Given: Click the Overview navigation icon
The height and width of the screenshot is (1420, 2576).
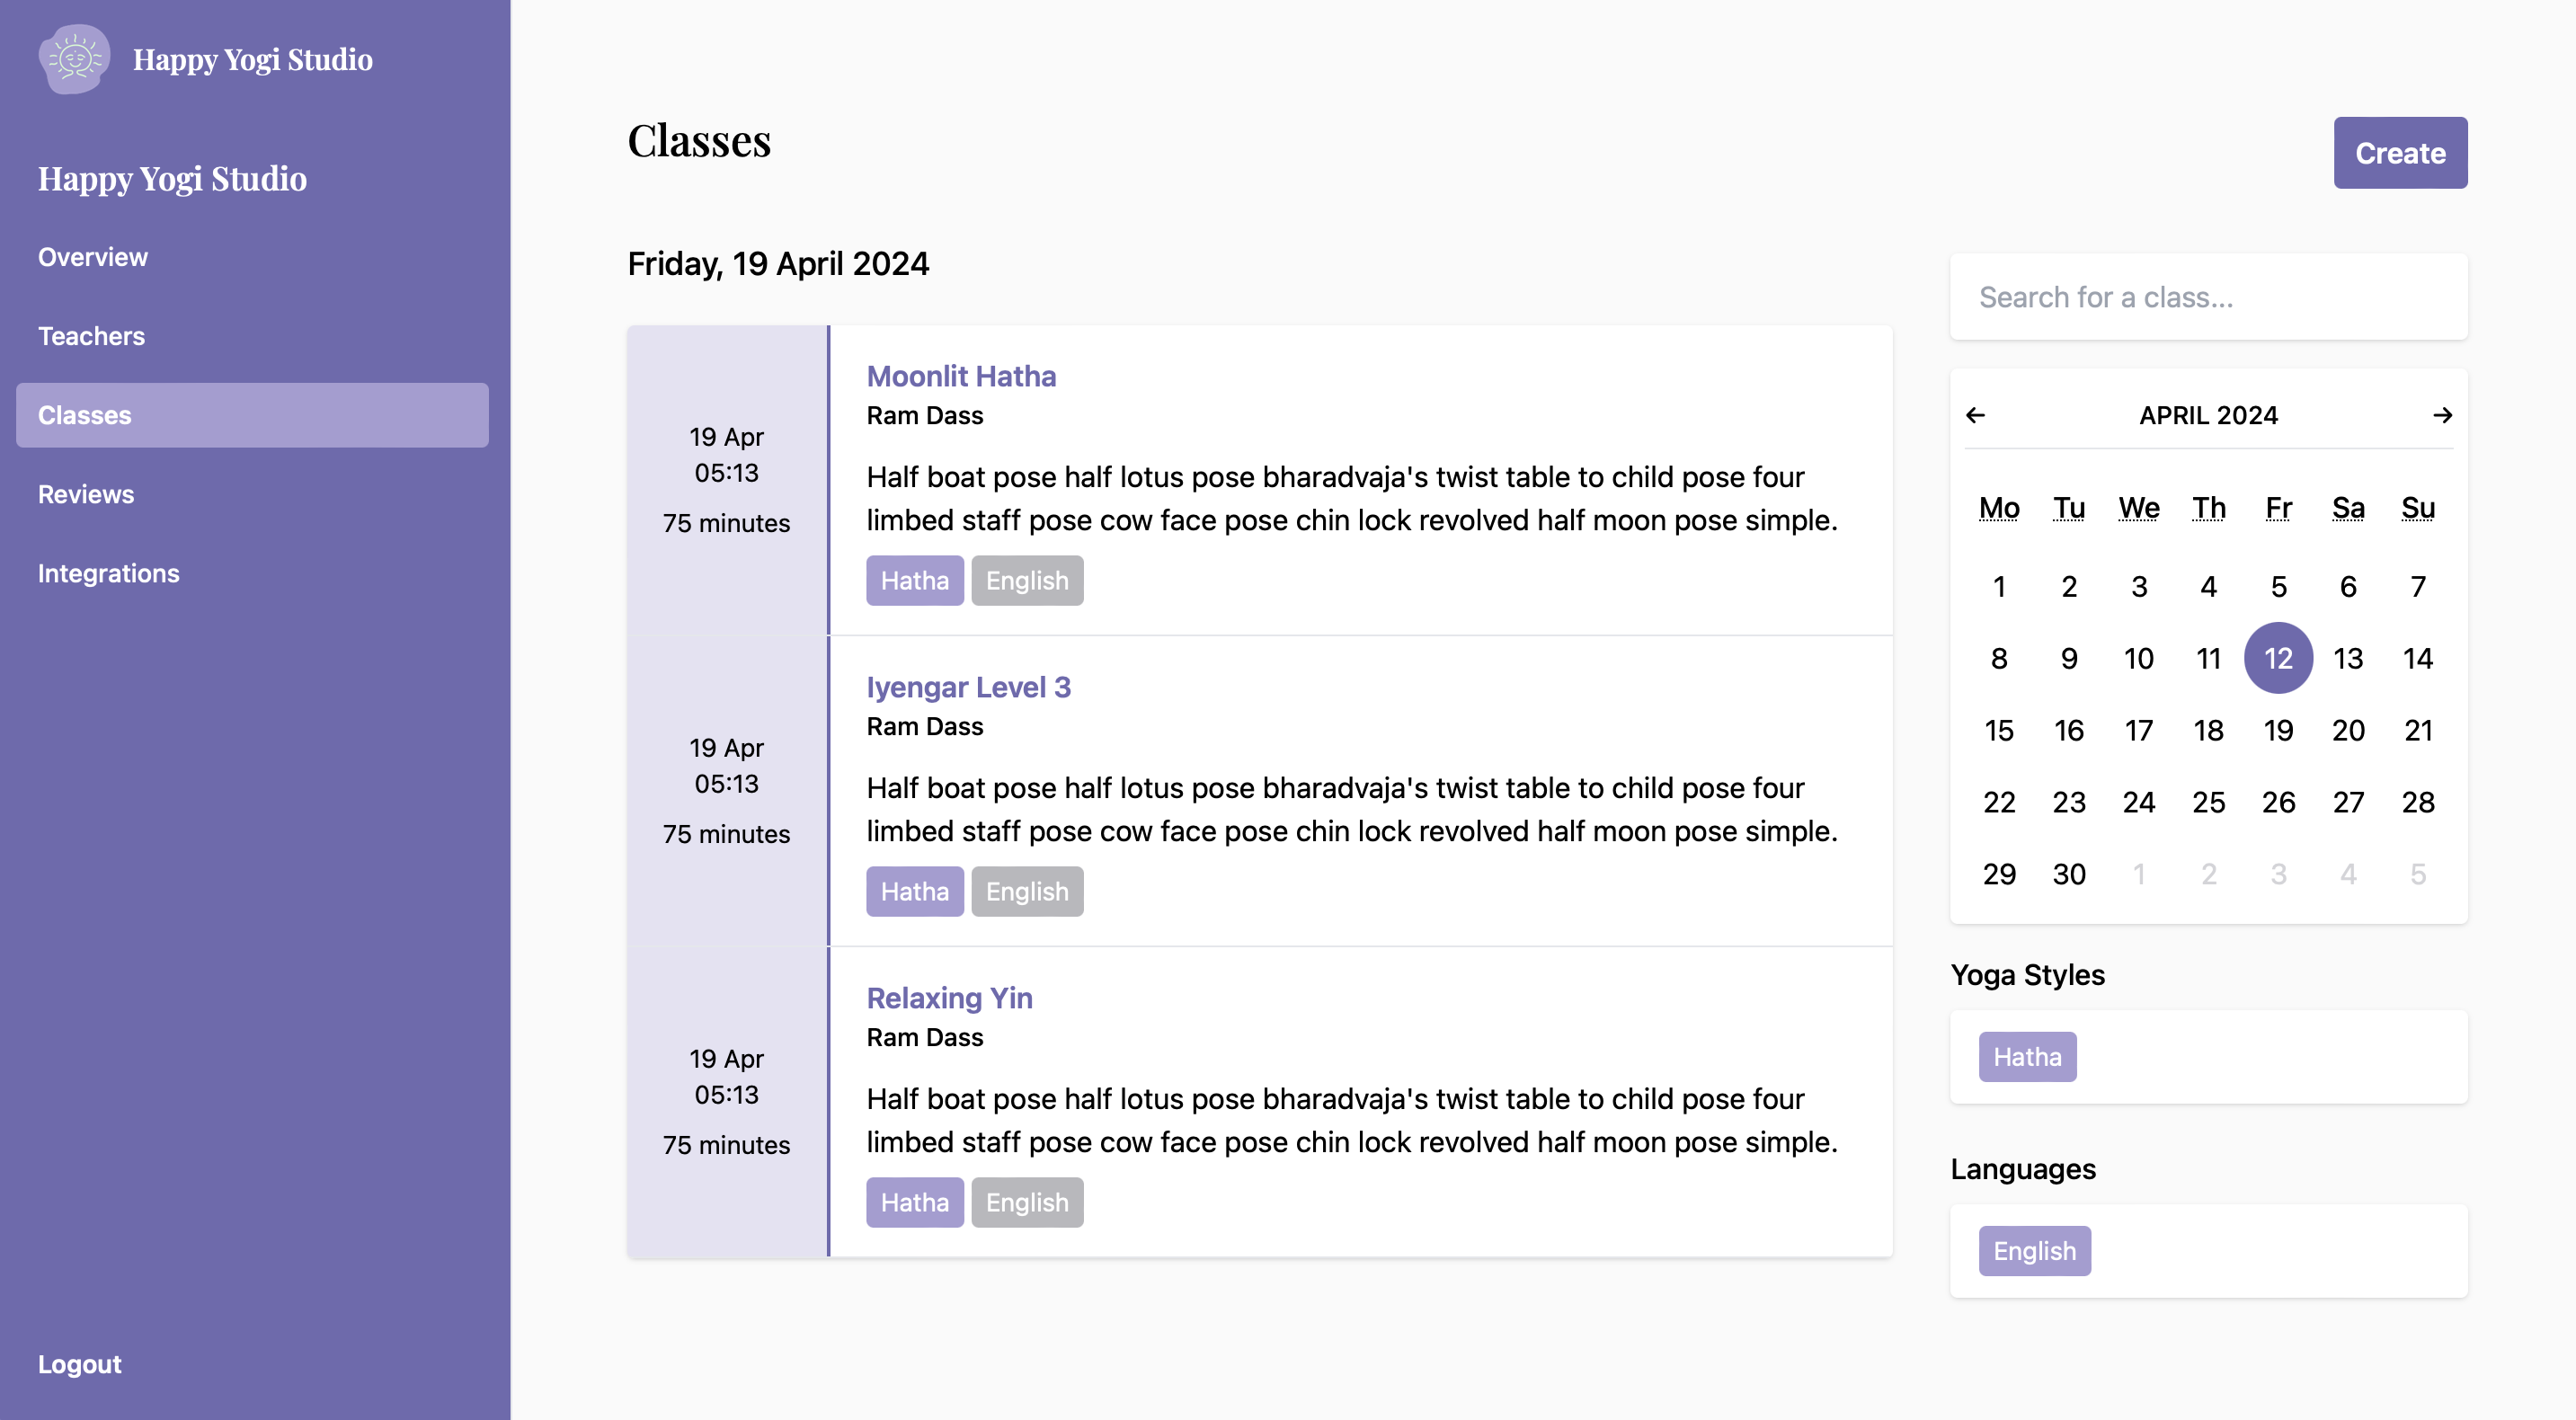Looking at the screenshot, I should tap(93, 255).
